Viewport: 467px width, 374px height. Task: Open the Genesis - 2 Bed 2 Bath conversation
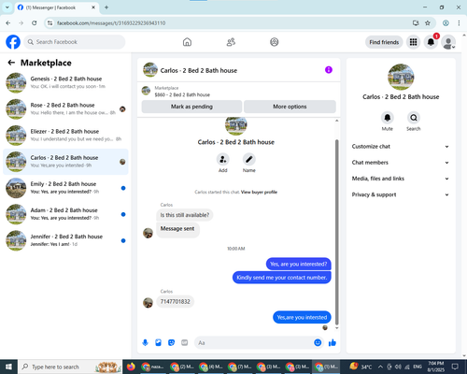65,82
